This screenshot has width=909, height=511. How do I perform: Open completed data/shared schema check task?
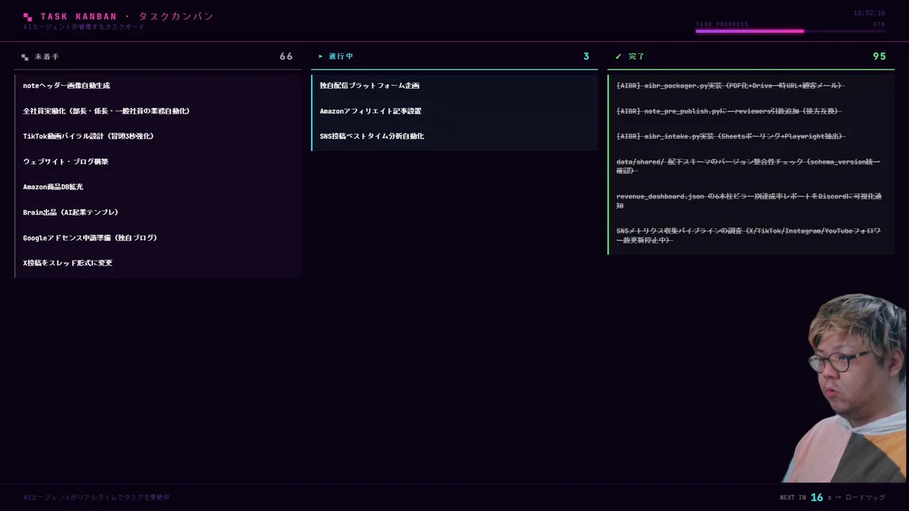[751, 166]
